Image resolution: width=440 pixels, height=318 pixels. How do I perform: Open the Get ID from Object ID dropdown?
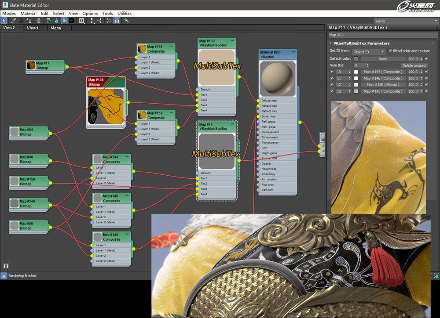[x=368, y=52]
